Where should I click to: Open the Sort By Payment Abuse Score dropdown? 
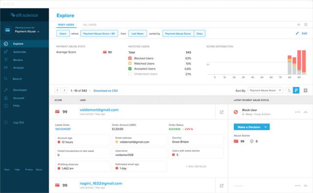tap(265, 90)
